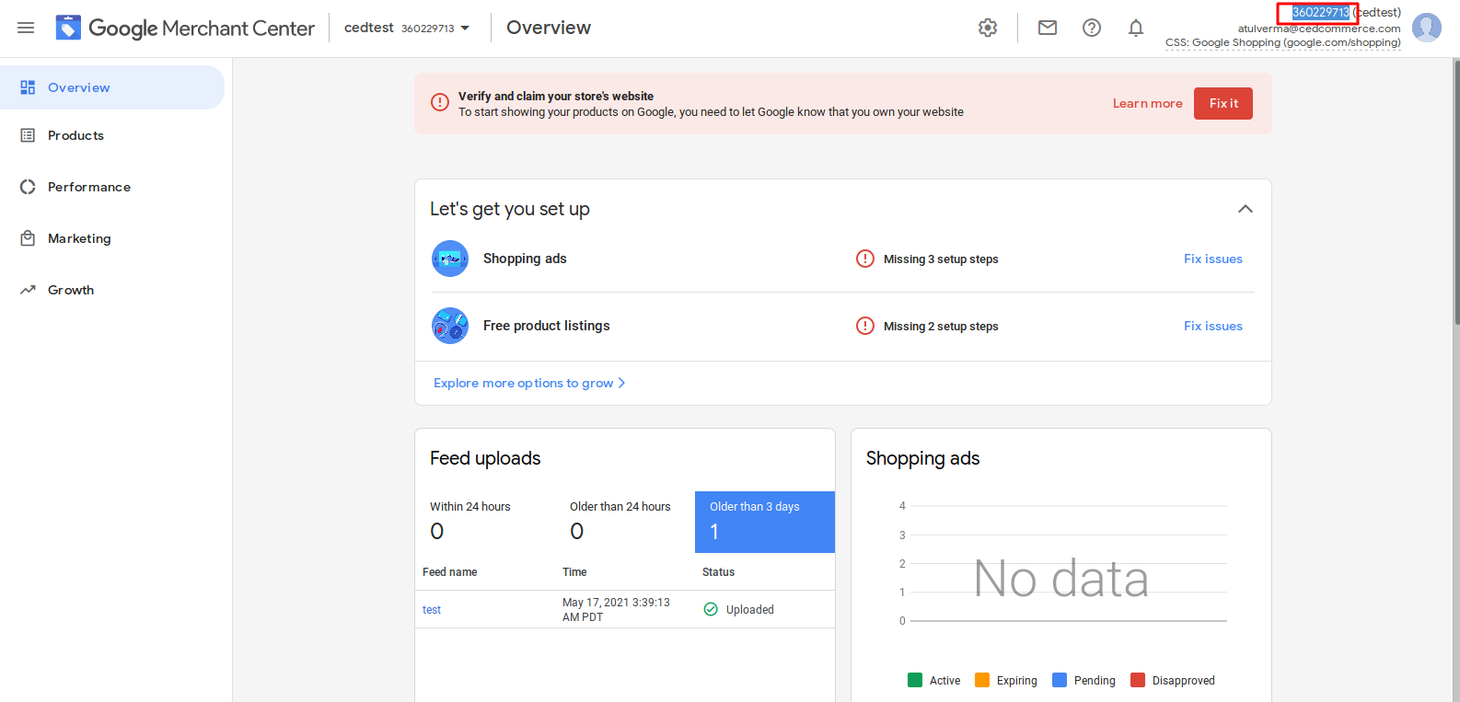
Task: Click the highlighted 360229713 account ID
Action: click(x=1320, y=12)
